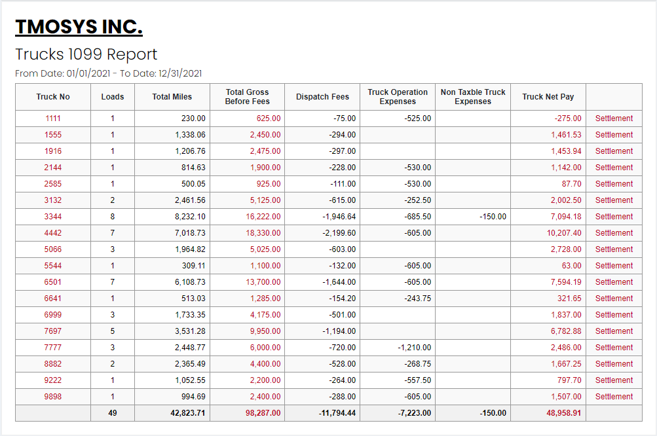The width and height of the screenshot is (657, 436).
Task: Open Settlement link for truck 2585
Action: (614, 184)
